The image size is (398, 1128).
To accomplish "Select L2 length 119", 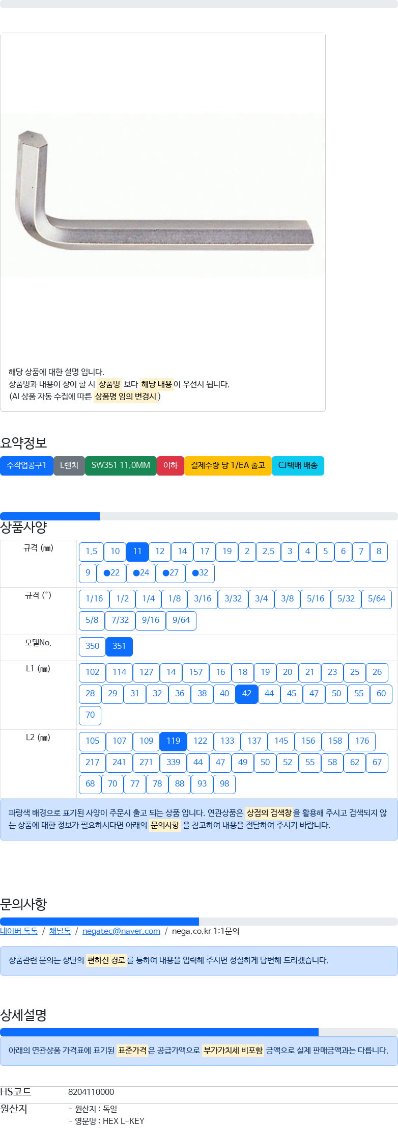I will pyautogui.click(x=173, y=741).
